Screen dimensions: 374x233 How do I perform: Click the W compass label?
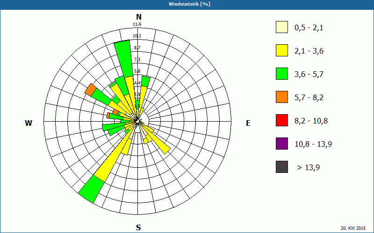[29, 123]
